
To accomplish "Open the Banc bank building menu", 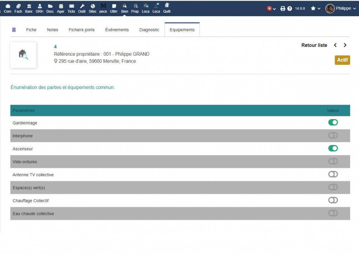I will coord(29,8).
